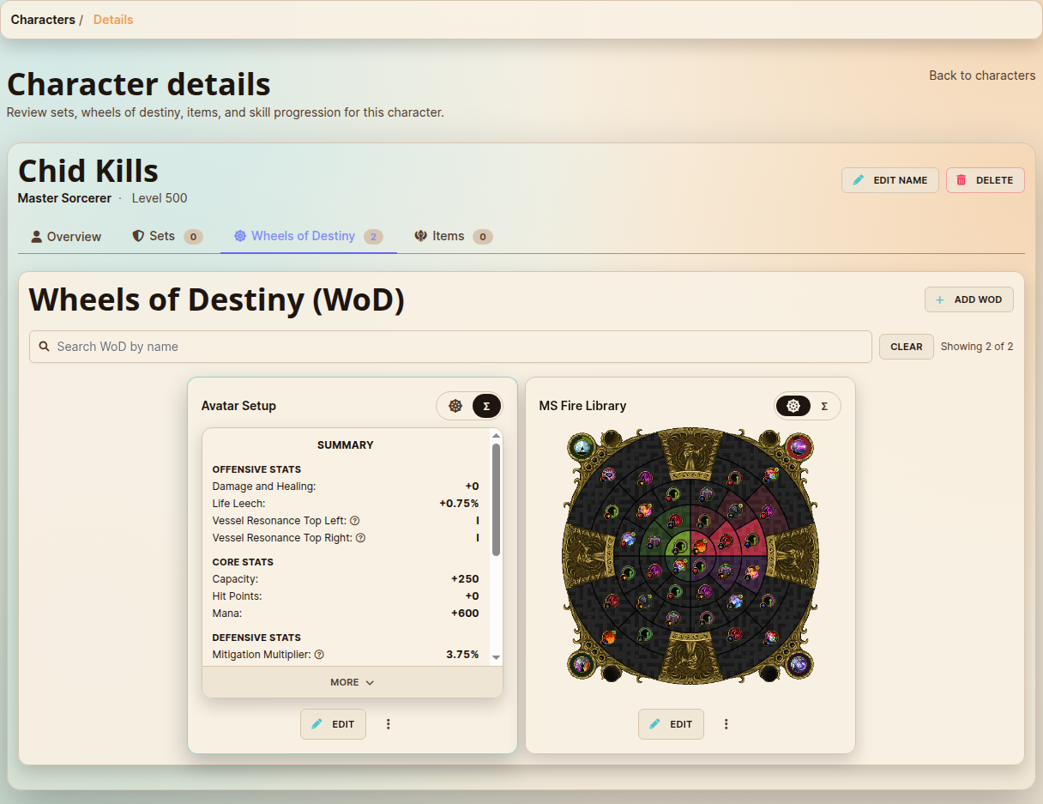Click the bottom-left corner orb of the wheel
The image size is (1043, 804).
[x=582, y=663]
